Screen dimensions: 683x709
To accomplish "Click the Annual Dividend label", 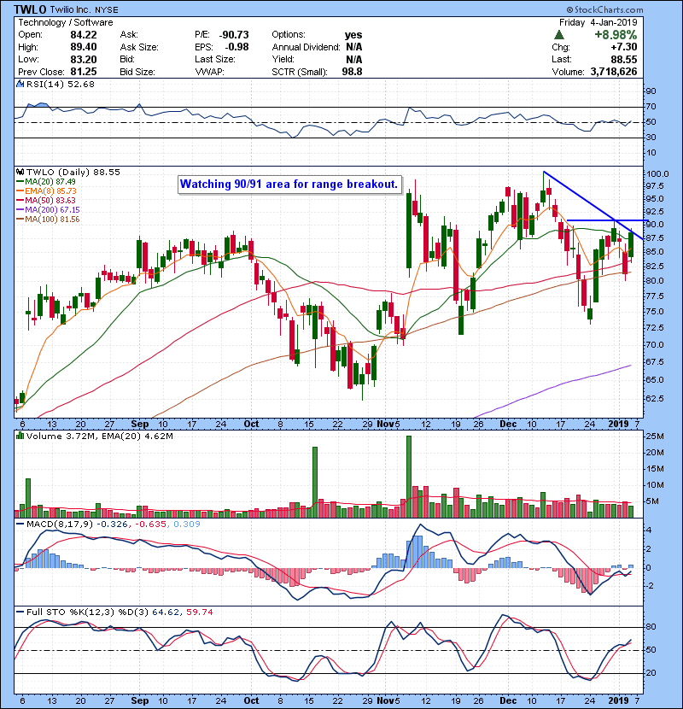I will [x=306, y=47].
